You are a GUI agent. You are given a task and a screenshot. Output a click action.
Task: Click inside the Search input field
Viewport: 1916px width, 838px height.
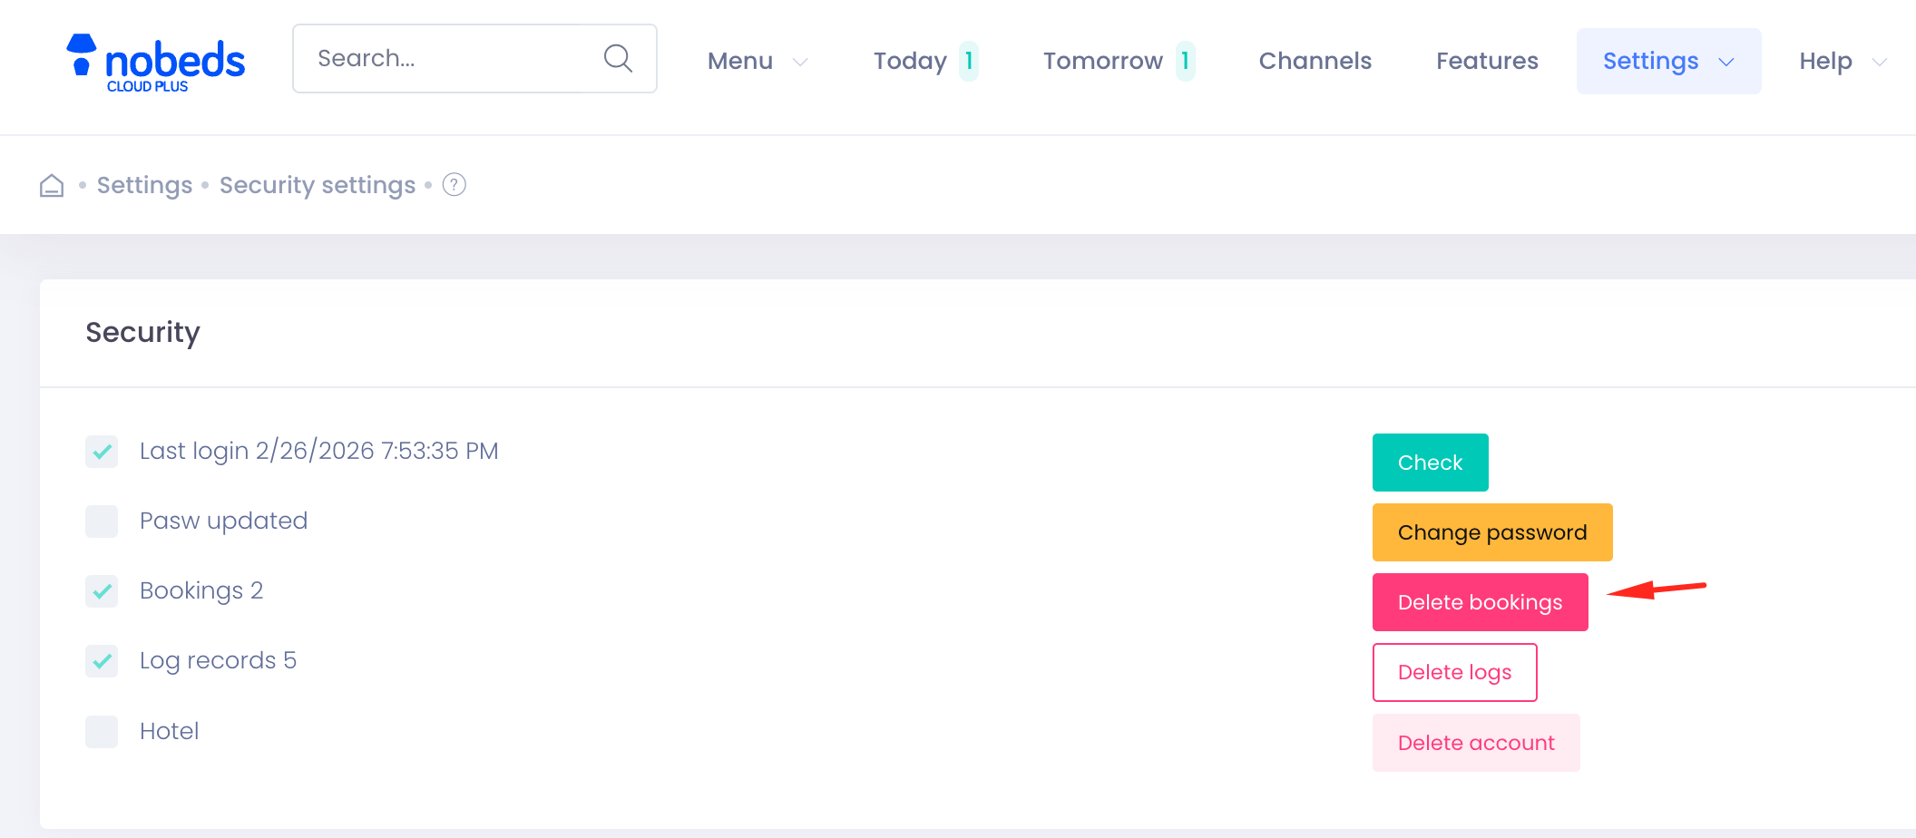pos(435,57)
